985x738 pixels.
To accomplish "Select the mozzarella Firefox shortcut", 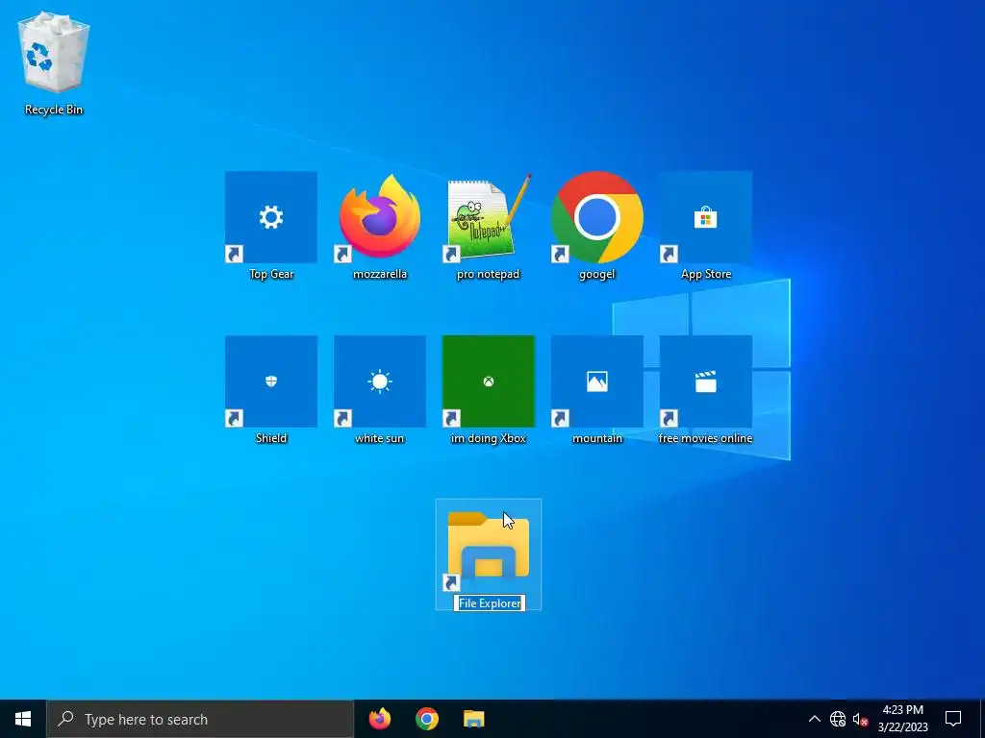I will tap(379, 217).
